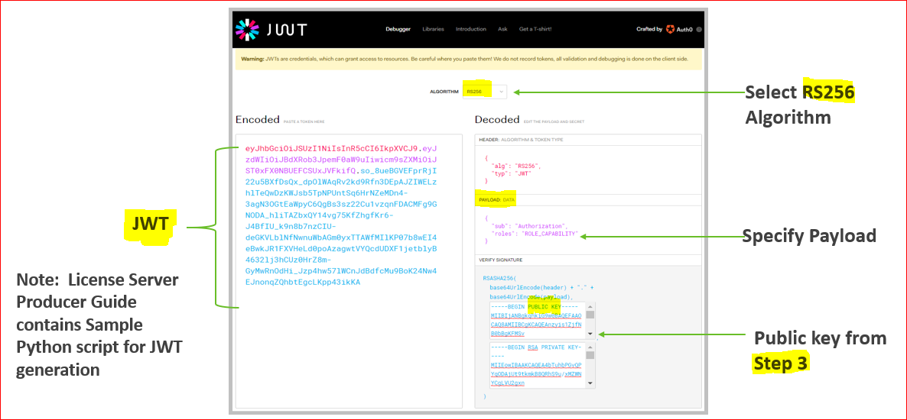907x420 pixels.
Task: Click the Decoded heading
Action: click(x=497, y=120)
